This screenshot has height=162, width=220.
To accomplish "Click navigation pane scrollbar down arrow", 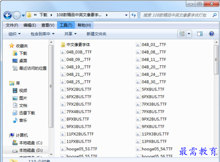I will pyautogui.click(x=51, y=154).
